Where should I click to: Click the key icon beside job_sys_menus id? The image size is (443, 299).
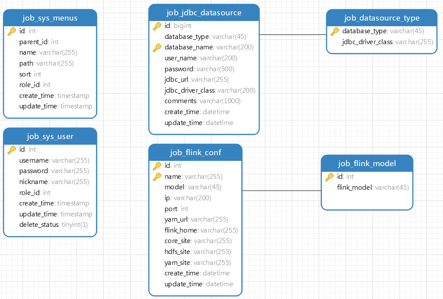12,31
